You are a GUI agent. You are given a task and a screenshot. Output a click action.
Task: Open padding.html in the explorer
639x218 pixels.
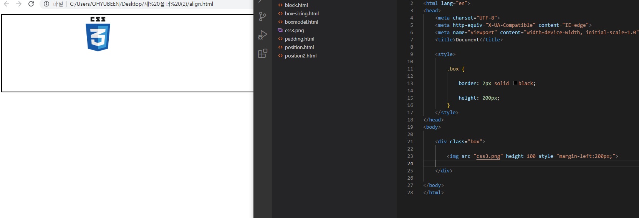click(299, 39)
